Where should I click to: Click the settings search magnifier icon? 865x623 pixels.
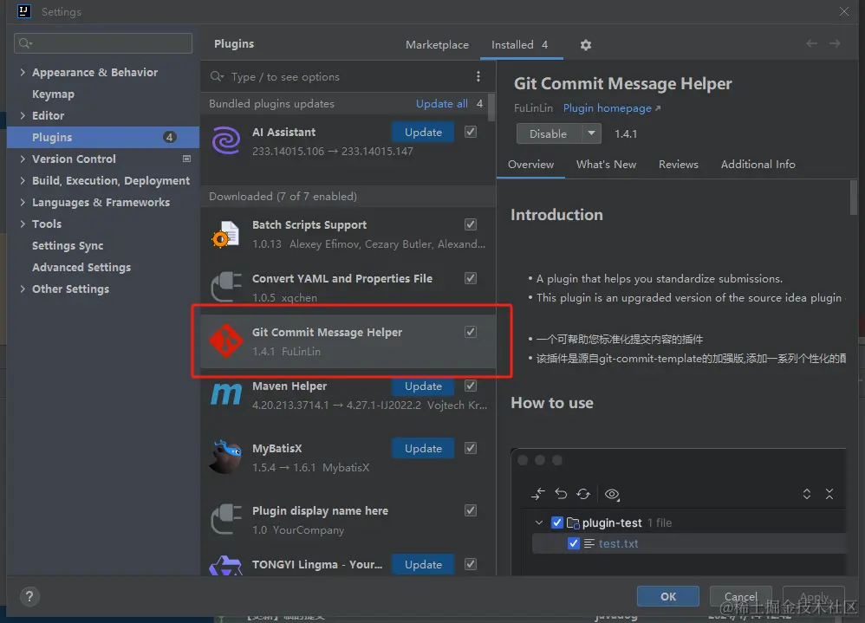25,43
